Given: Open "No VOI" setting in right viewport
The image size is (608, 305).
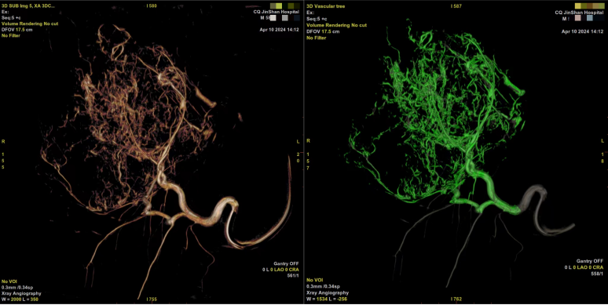Looking at the screenshot, I should click(x=314, y=280).
